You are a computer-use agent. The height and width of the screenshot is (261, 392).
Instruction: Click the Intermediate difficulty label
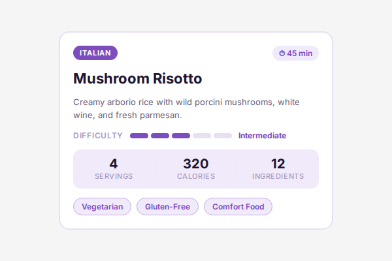[x=262, y=136]
